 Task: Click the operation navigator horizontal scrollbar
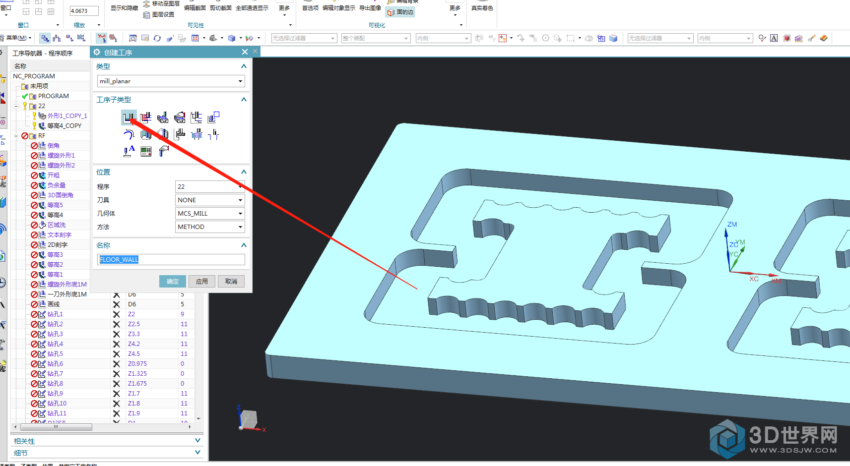coord(56,427)
